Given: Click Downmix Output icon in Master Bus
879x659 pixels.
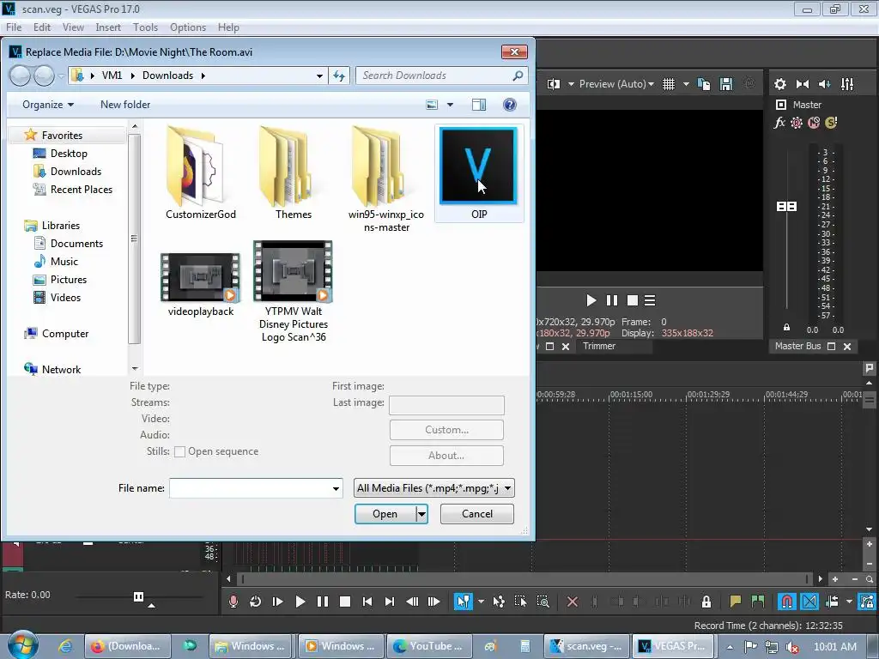Looking at the screenshot, I should [803, 84].
